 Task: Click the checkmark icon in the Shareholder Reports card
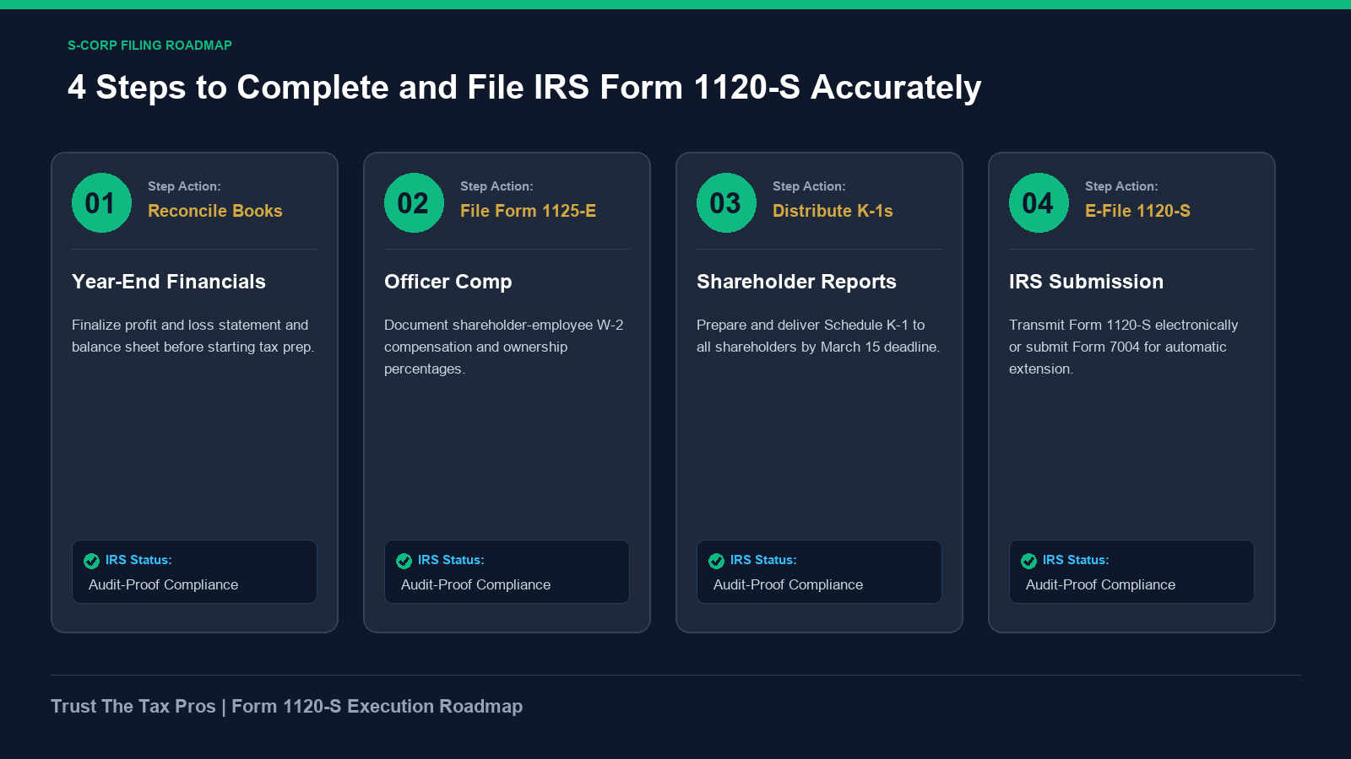click(717, 561)
